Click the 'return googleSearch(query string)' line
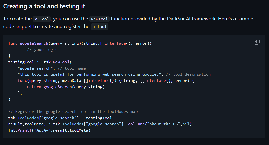Screen dimensions: 269x145 (66, 87)
